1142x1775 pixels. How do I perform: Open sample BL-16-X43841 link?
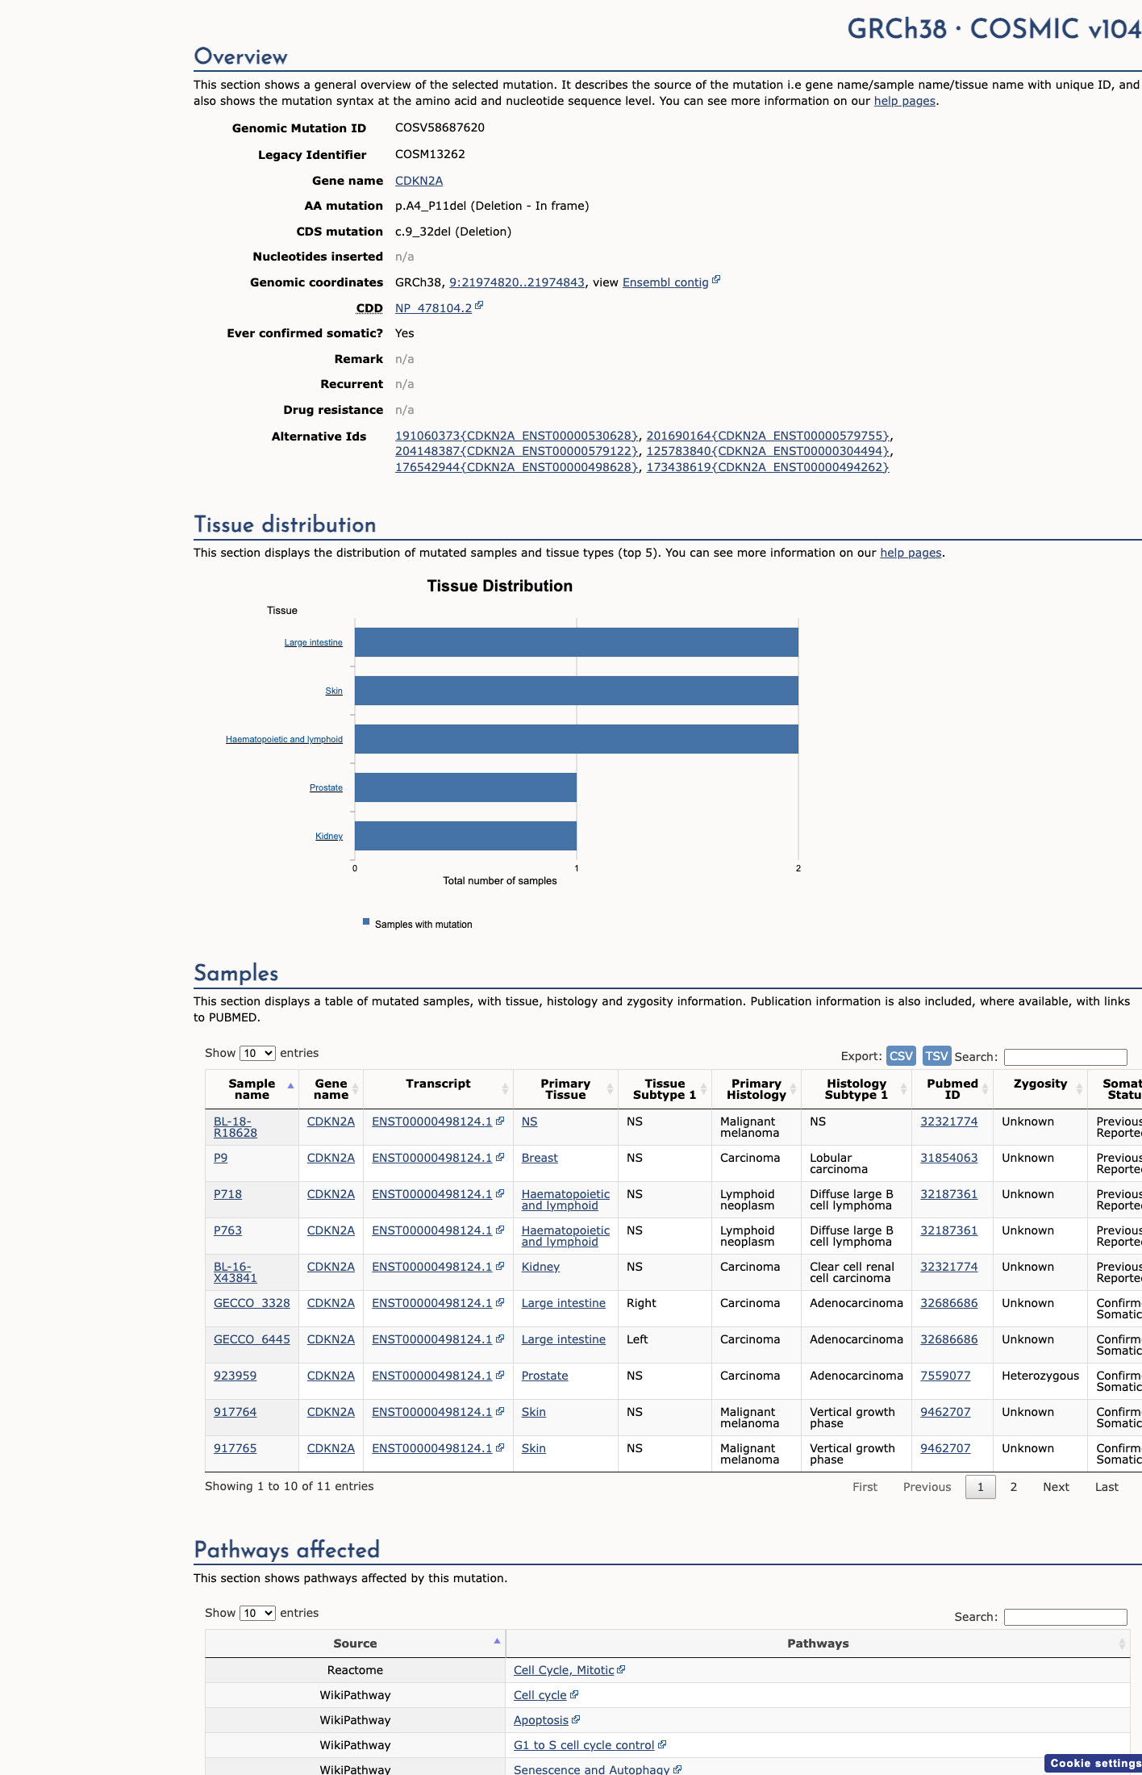(235, 1272)
